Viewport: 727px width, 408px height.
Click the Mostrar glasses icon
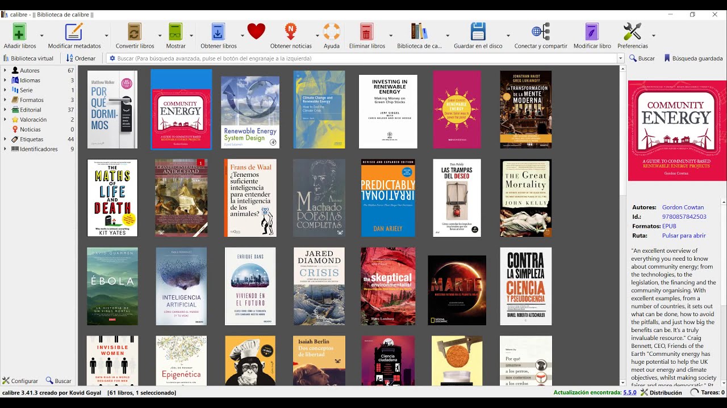[x=176, y=31]
